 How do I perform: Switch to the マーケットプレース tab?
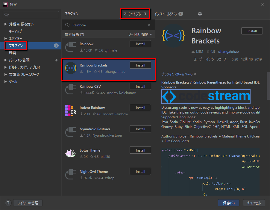[135, 14]
